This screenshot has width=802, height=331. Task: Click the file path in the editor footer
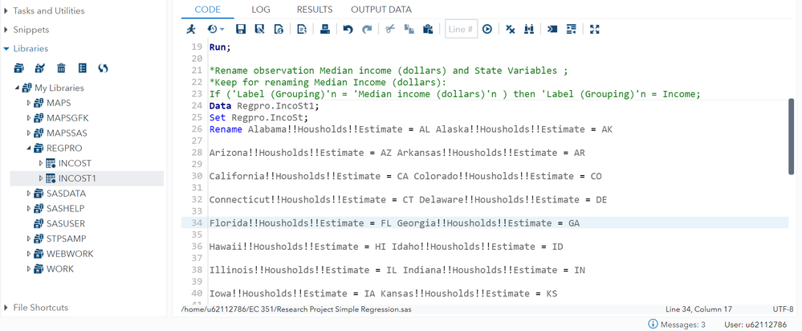296,309
